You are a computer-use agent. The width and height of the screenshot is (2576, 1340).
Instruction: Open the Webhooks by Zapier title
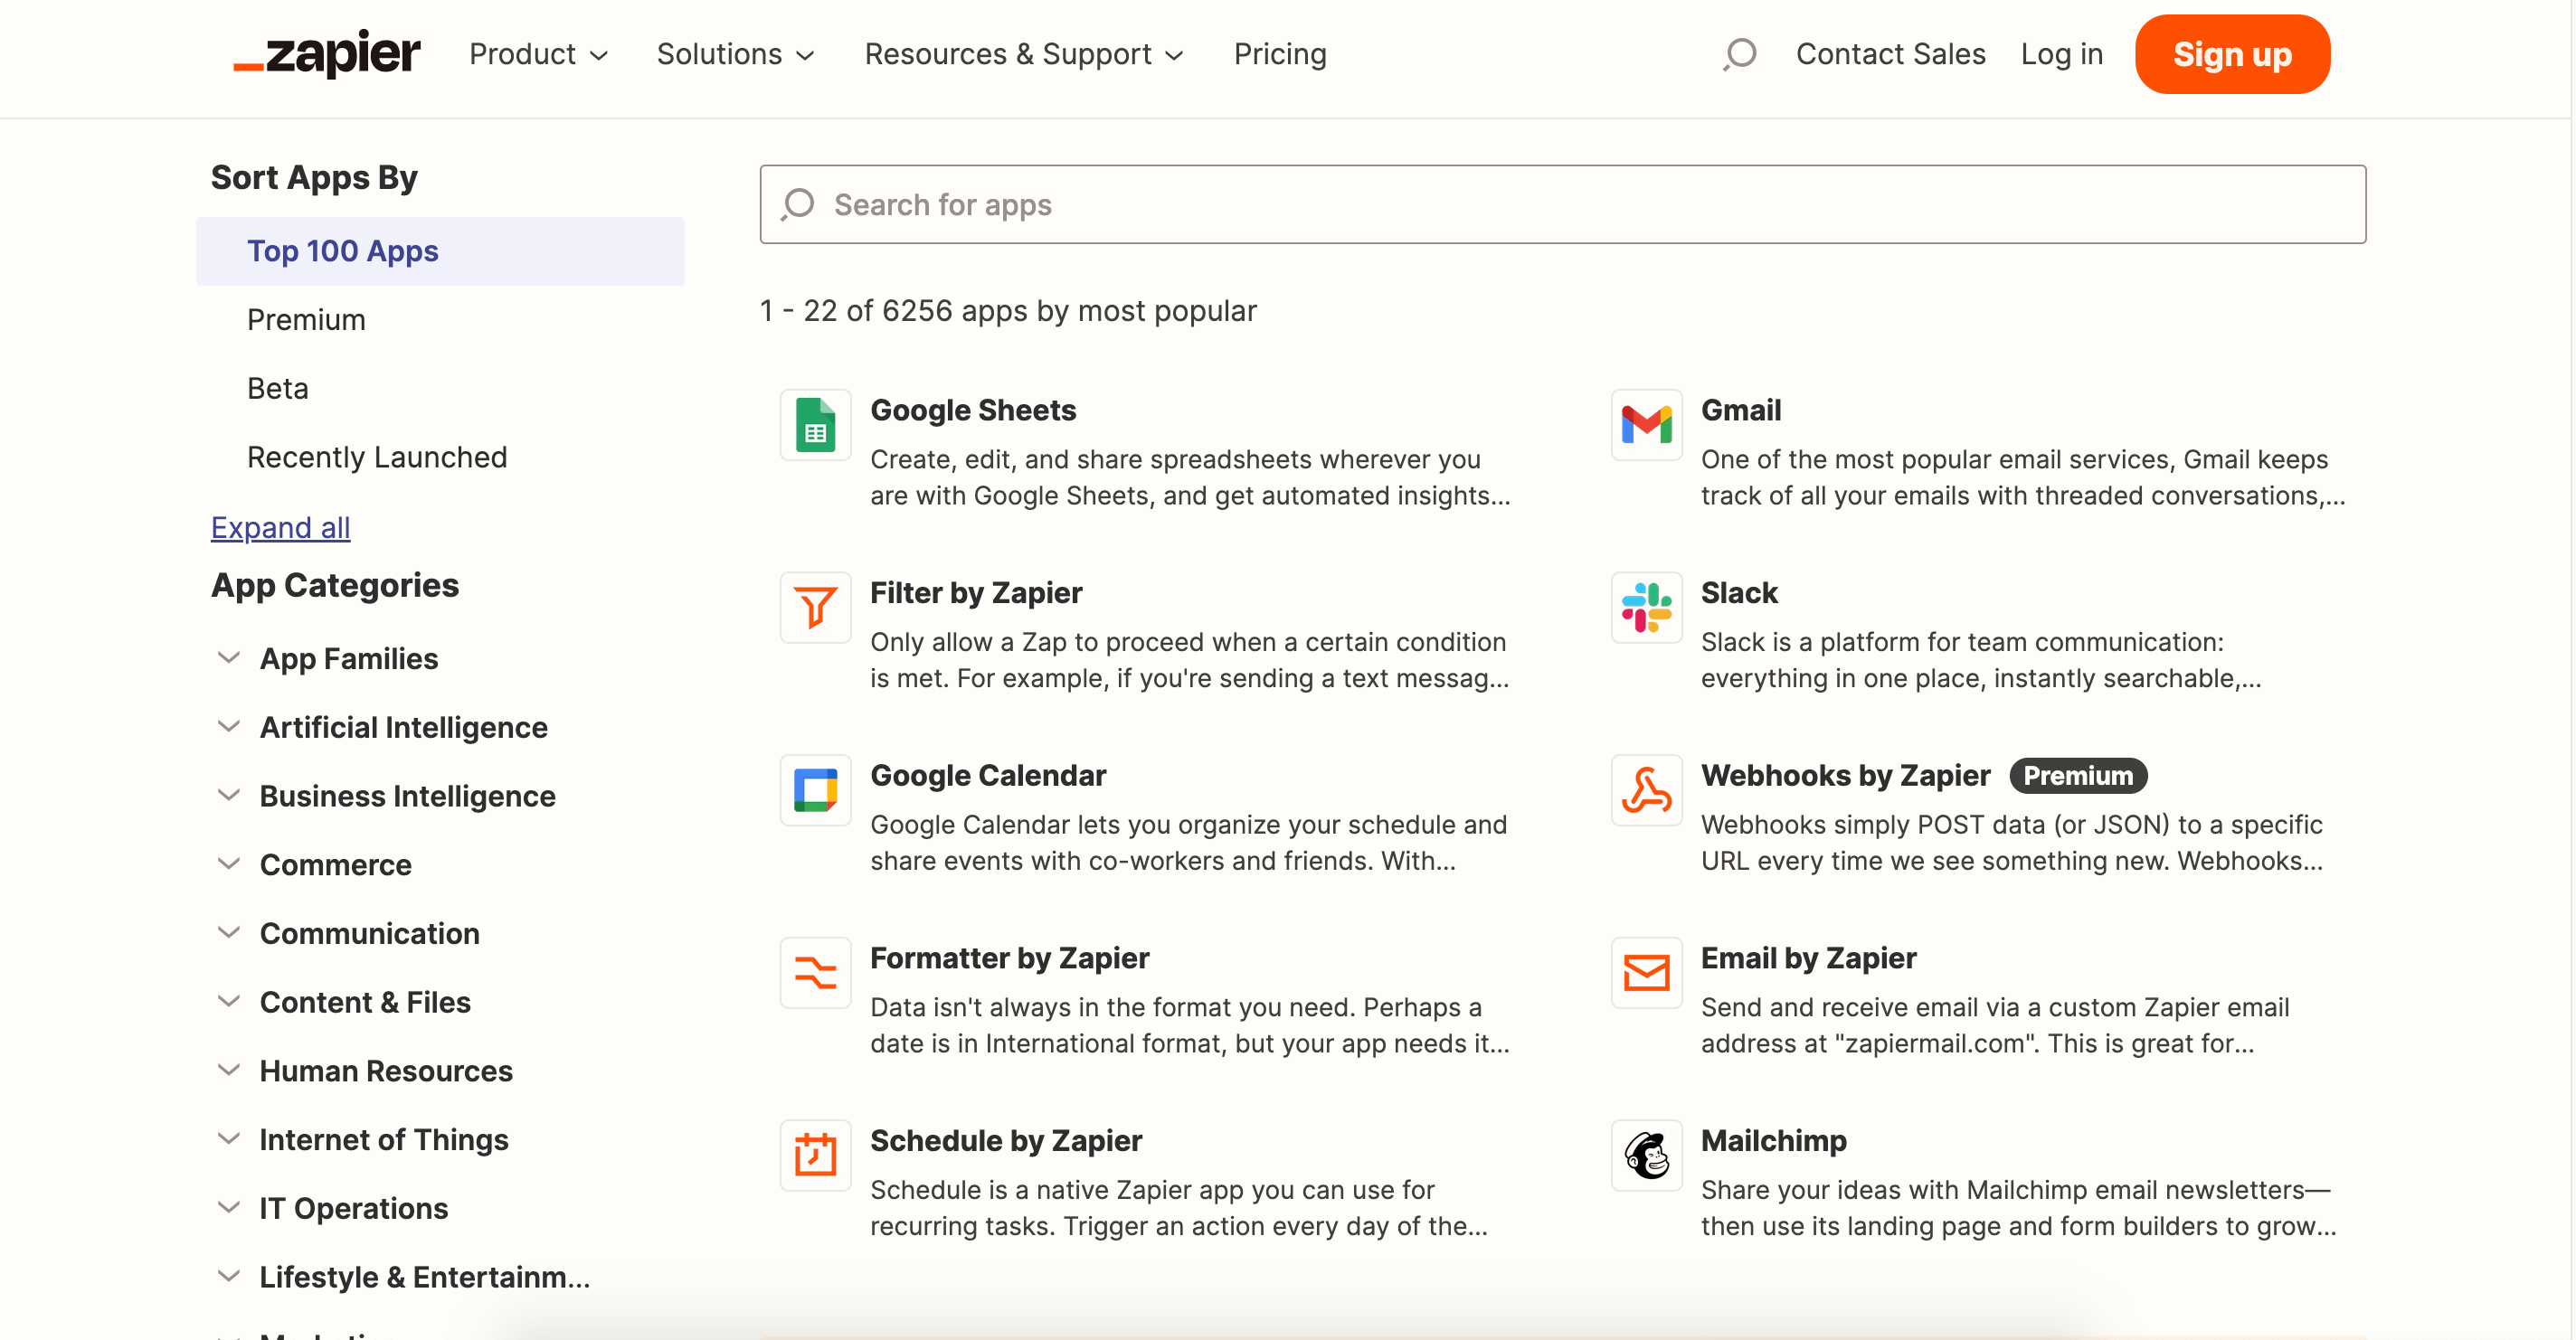click(1845, 775)
